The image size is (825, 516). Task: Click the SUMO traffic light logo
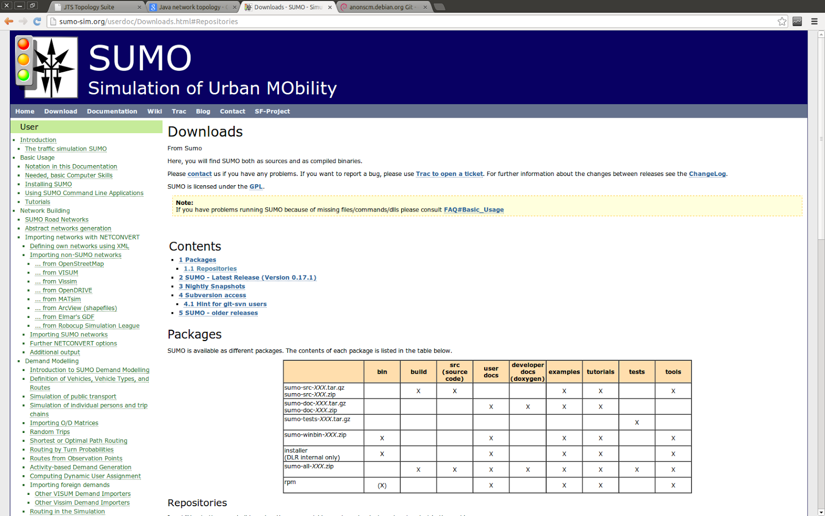tap(46, 67)
